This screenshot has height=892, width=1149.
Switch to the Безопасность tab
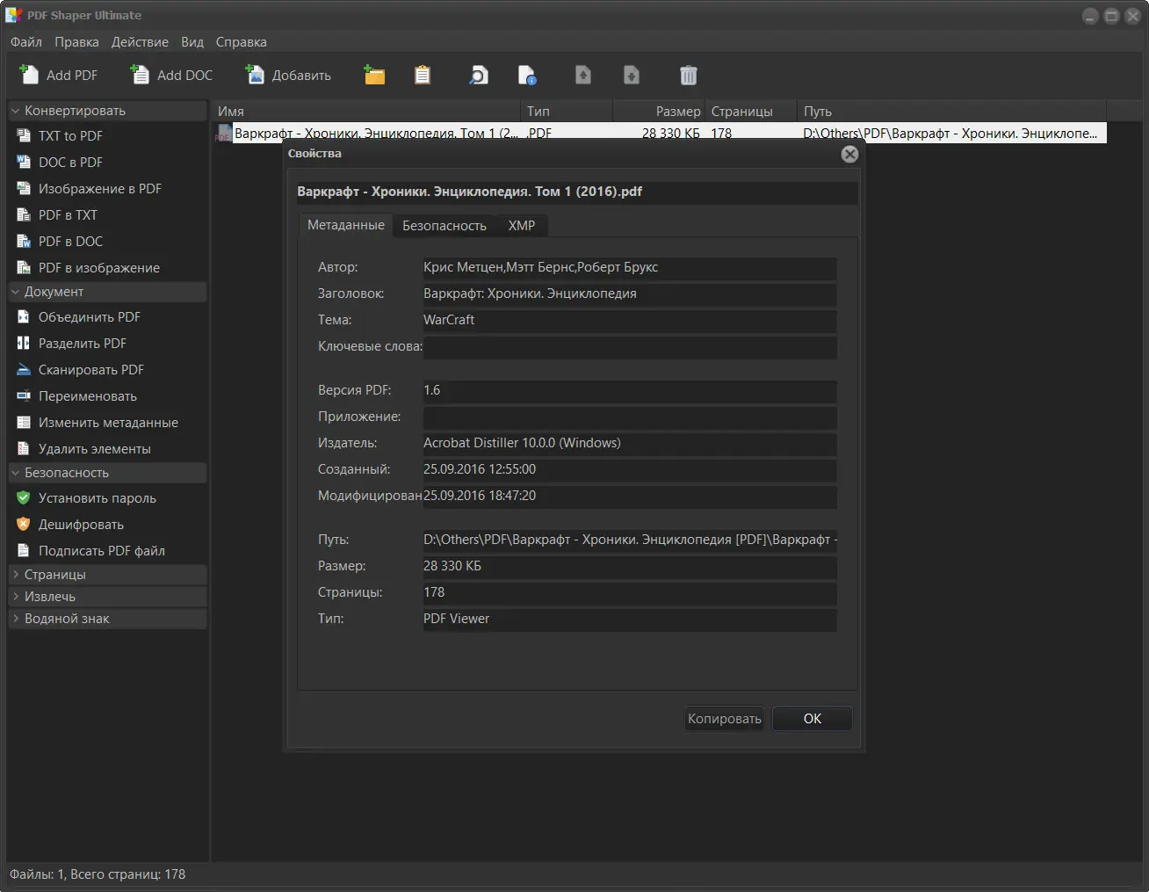pos(444,226)
